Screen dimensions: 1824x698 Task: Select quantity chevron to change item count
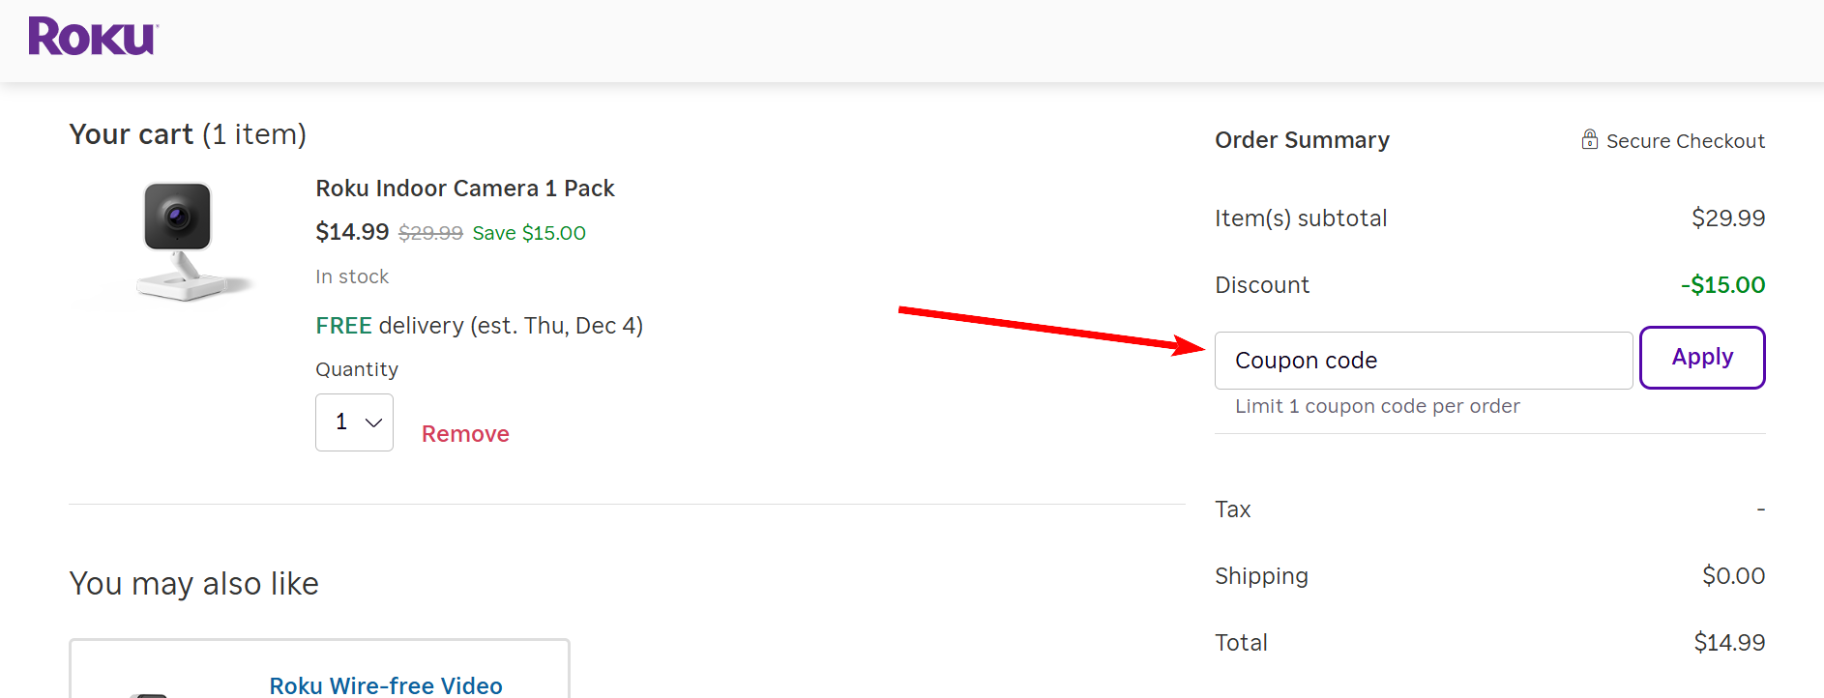[x=372, y=422]
